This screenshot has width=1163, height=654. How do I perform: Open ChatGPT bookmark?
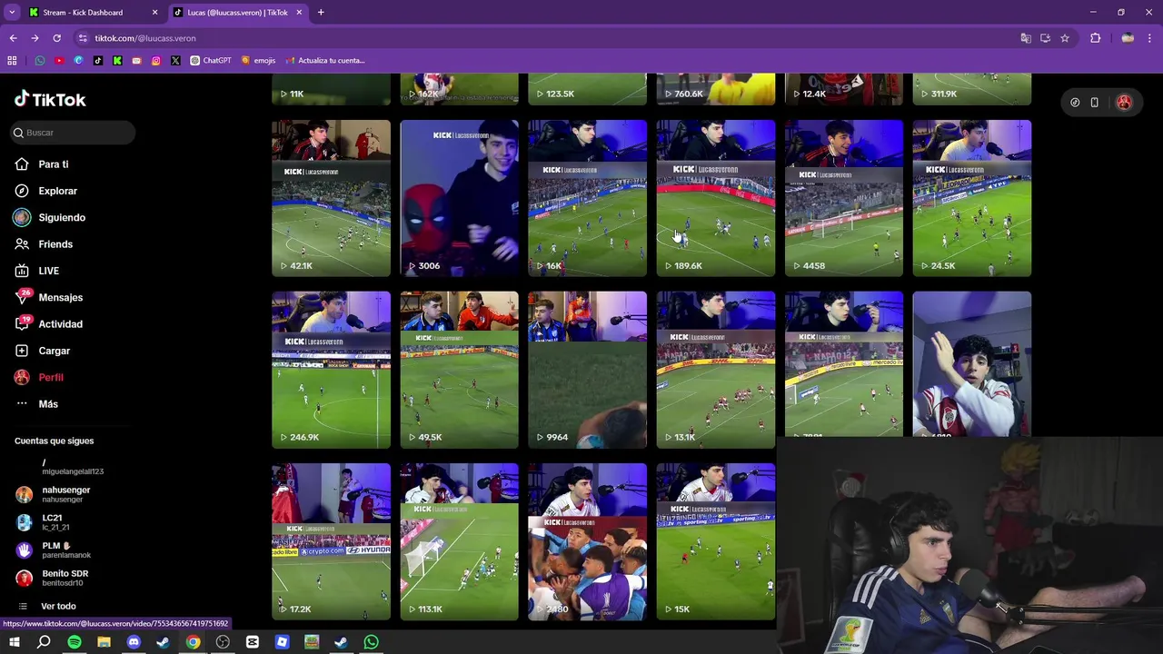211,61
